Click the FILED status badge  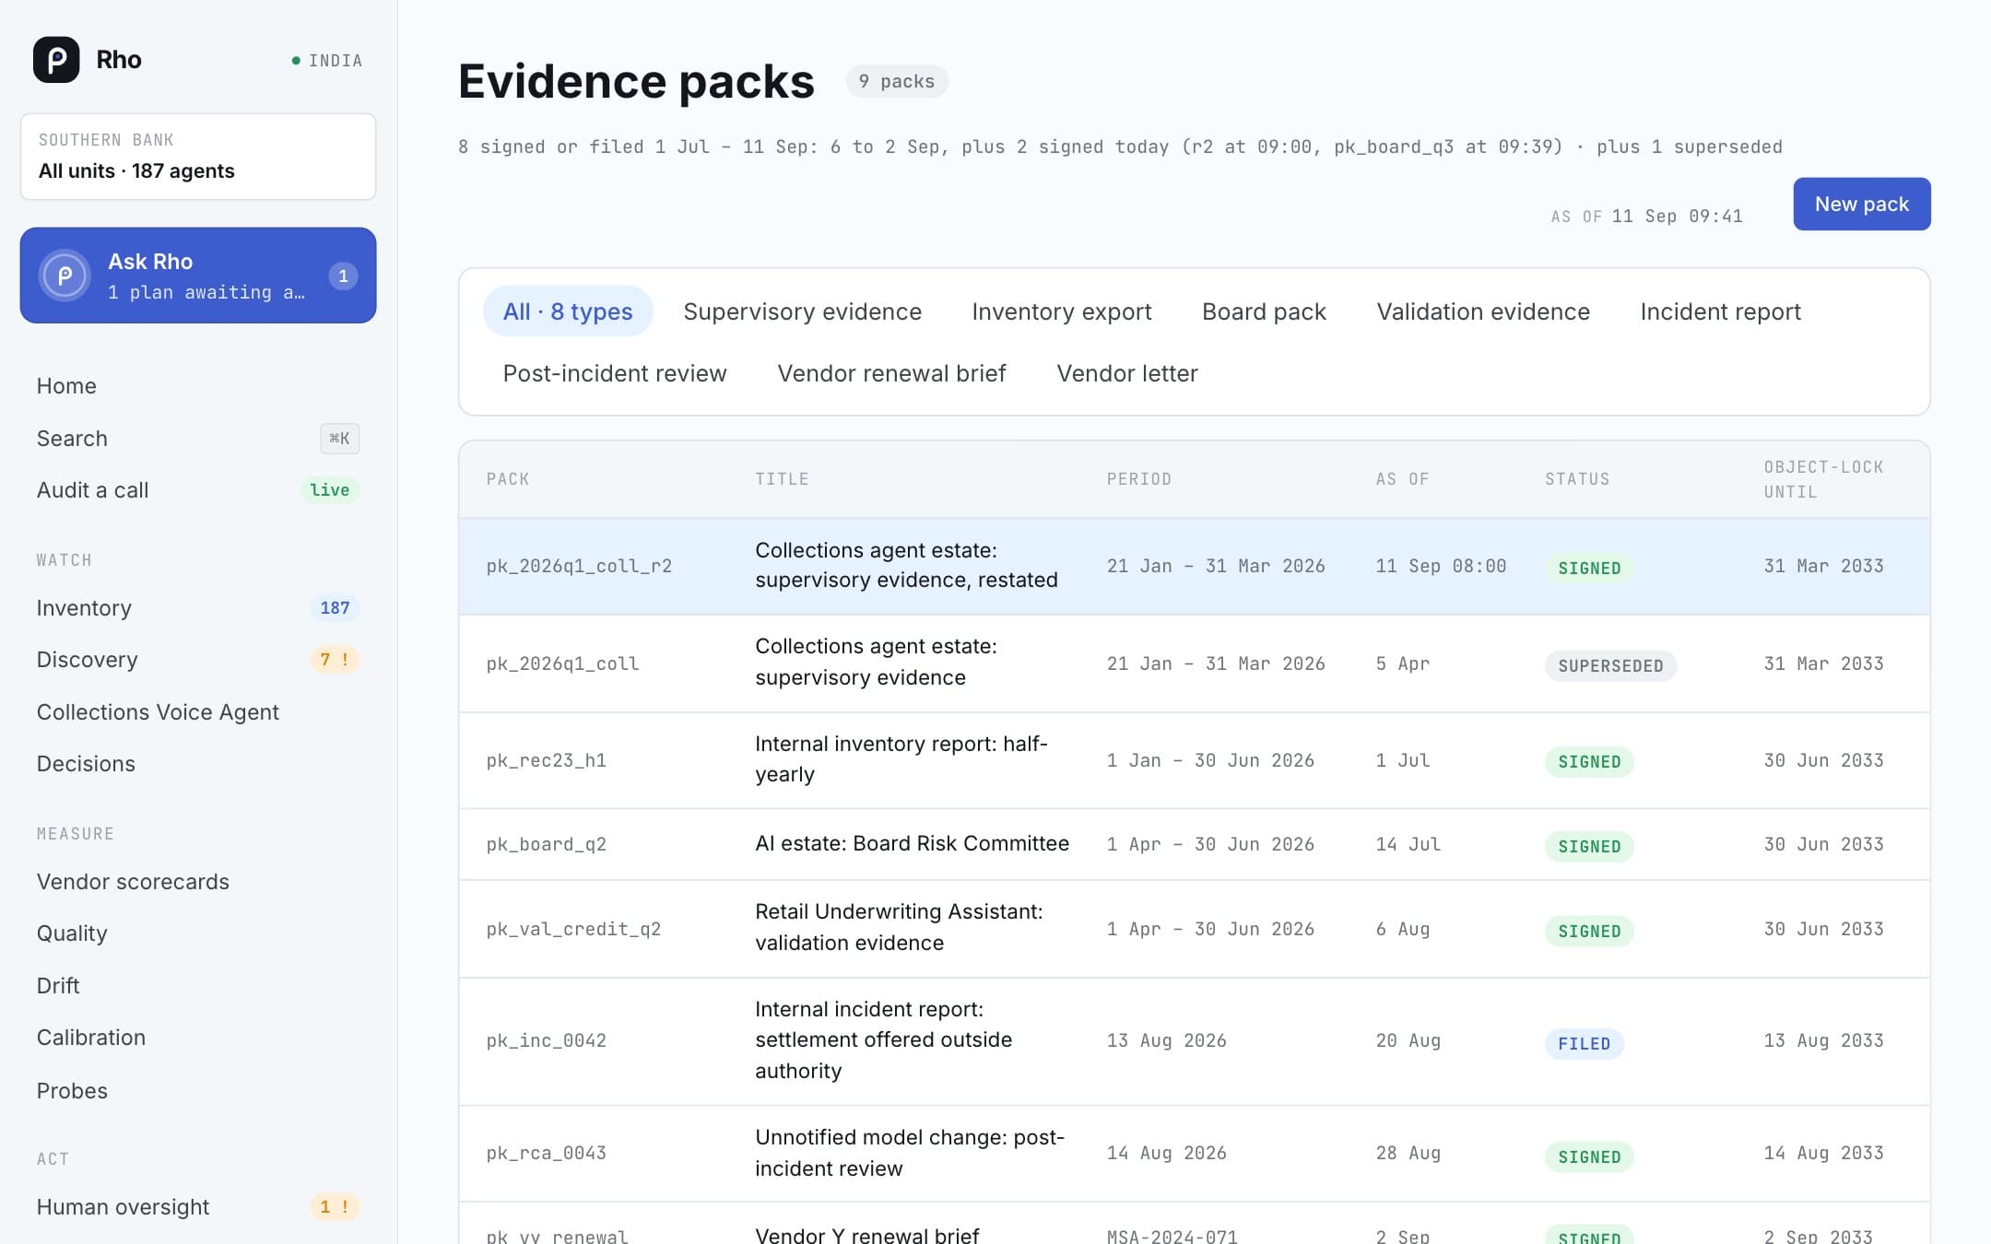1584,1043
